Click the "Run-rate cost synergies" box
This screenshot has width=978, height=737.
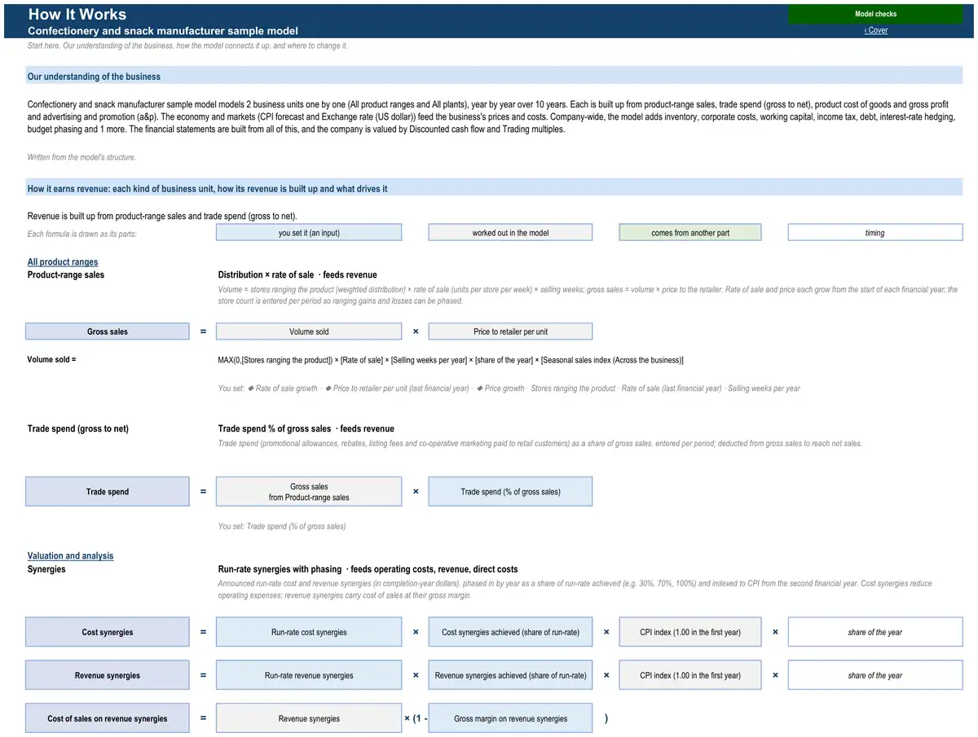pyautogui.click(x=309, y=632)
